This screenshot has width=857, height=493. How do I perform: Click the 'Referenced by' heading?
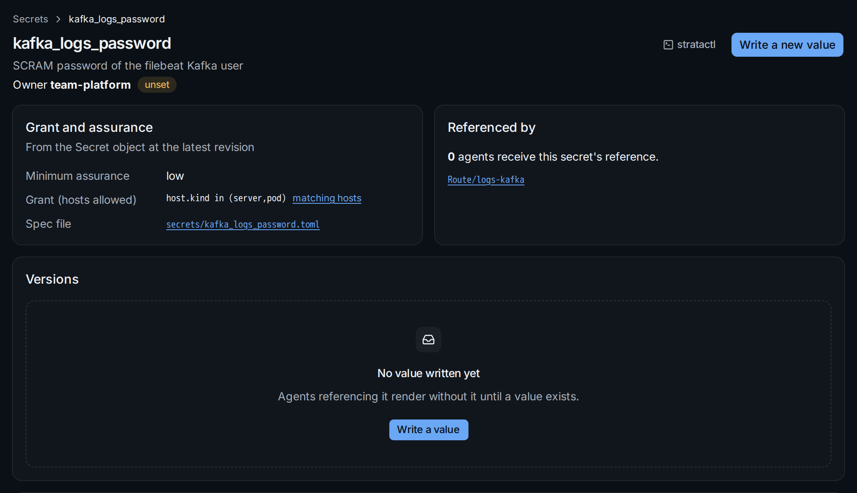point(491,127)
